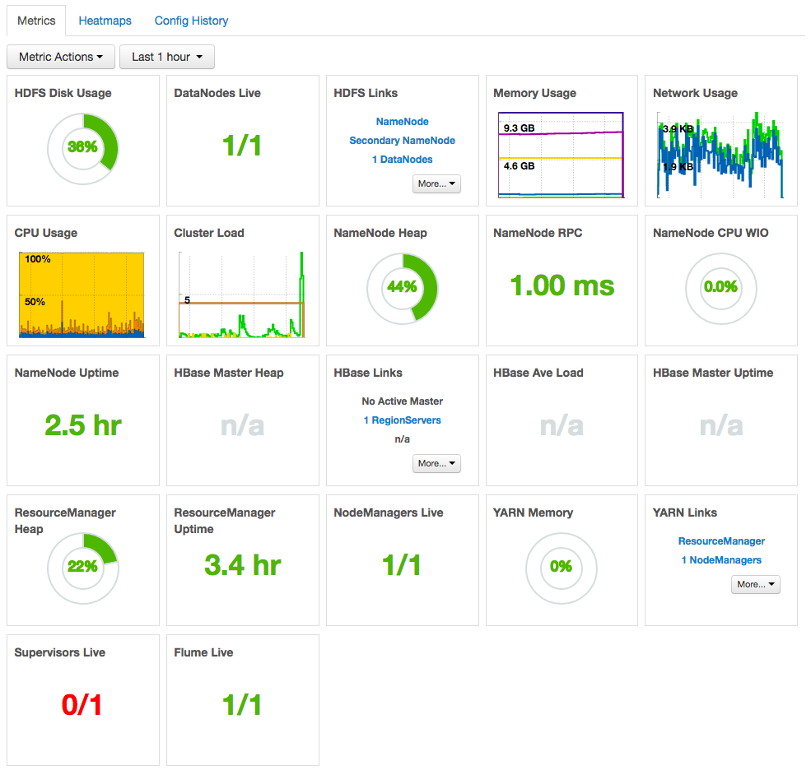Open the Secondary NameNode link
Screen dimensions: 811x784
point(402,140)
